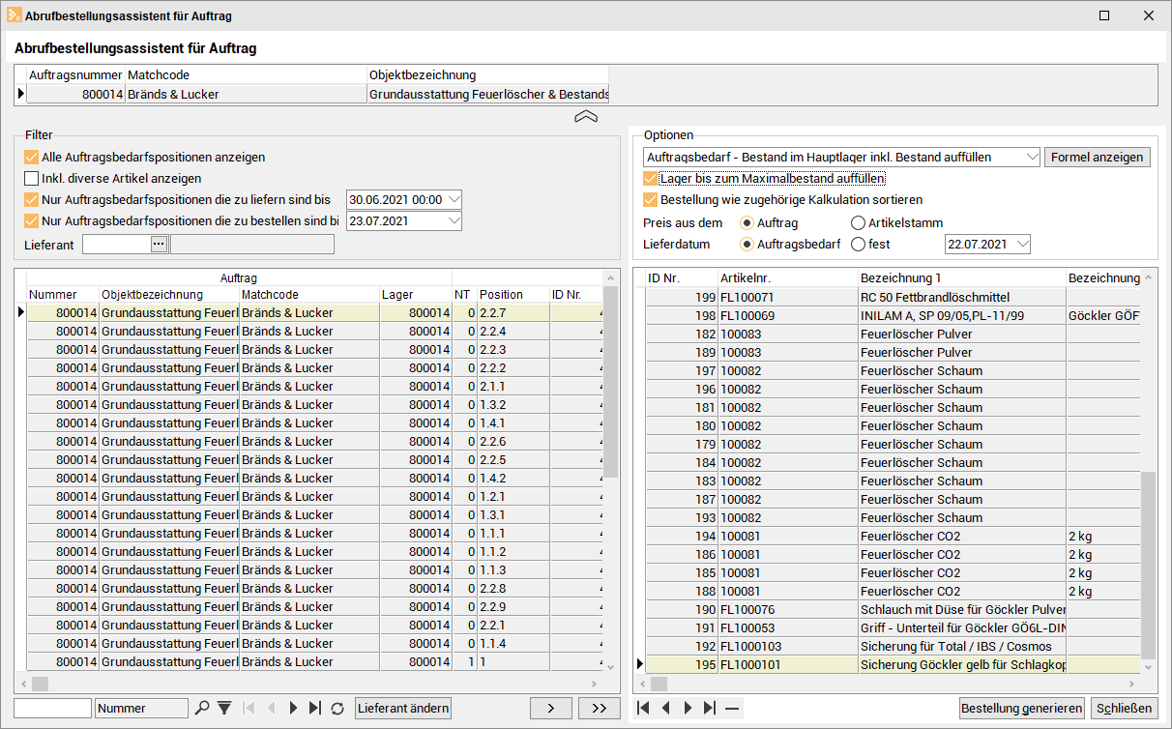Image resolution: width=1172 pixels, height=729 pixels.
Task: Jump to first record in right grid
Action: click(644, 708)
